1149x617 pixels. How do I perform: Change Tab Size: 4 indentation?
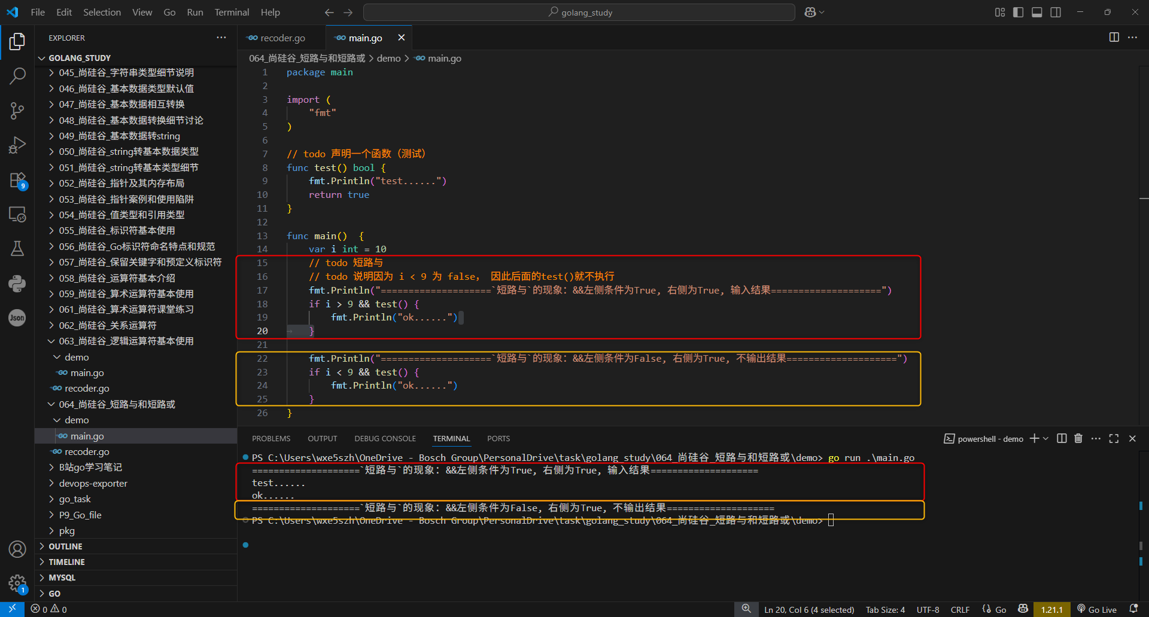(885, 609)
